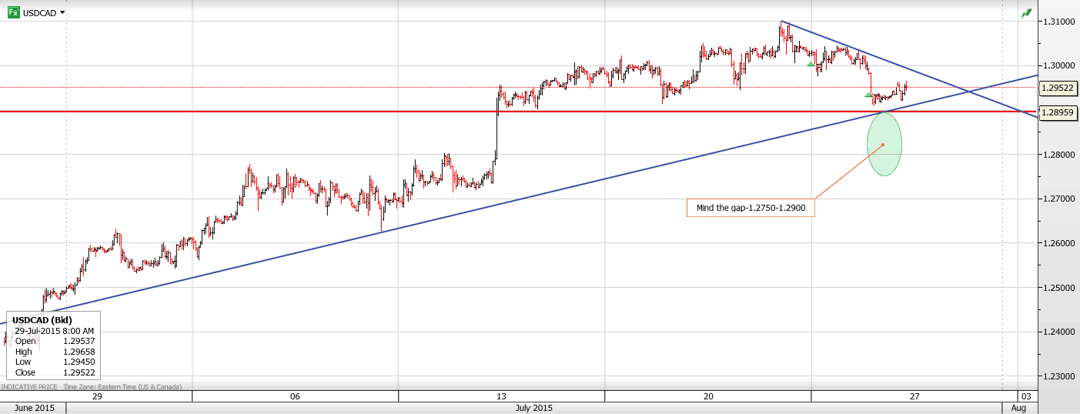Click the red line price label 1.28959
This screenshot has height=414, width=1080.
(x=1057, y=113)
